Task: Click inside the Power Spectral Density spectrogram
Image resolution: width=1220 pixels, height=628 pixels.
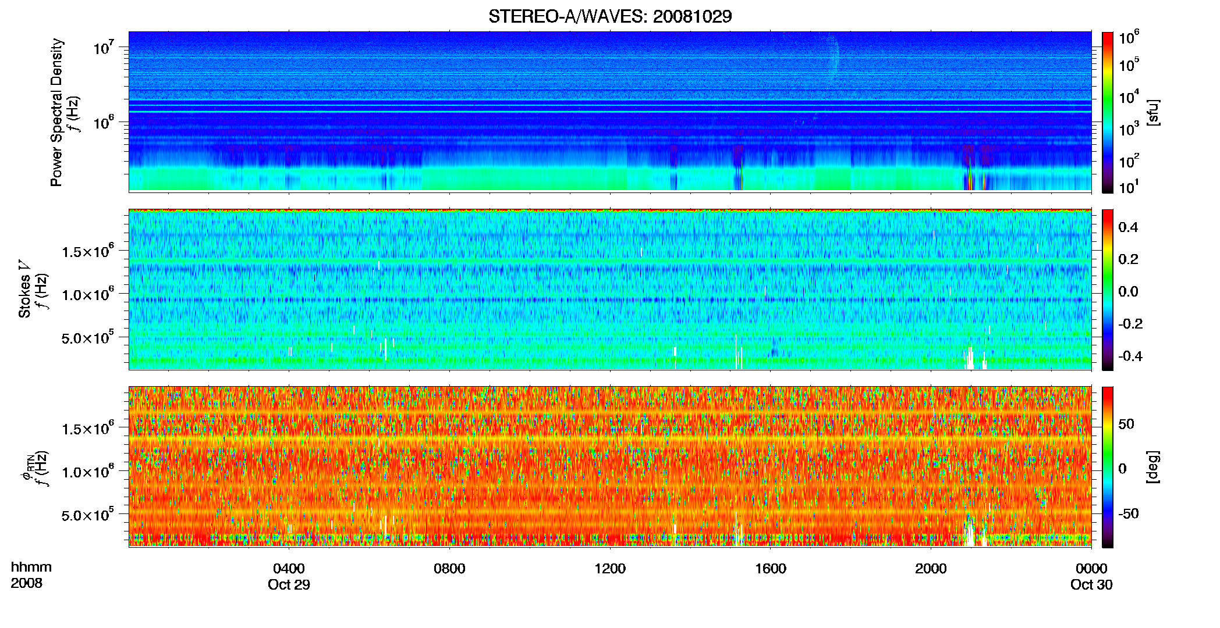Action: (610, 112)
